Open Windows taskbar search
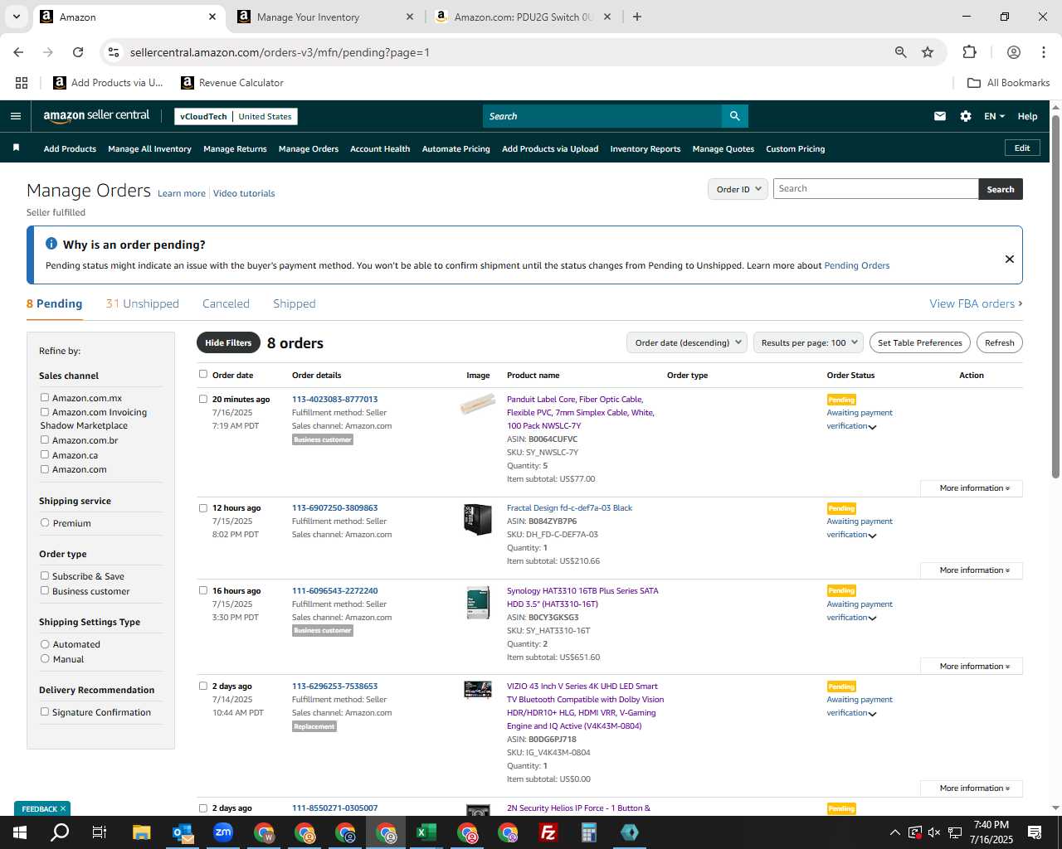The image size is (1062, 849). [x=60, y=832]
